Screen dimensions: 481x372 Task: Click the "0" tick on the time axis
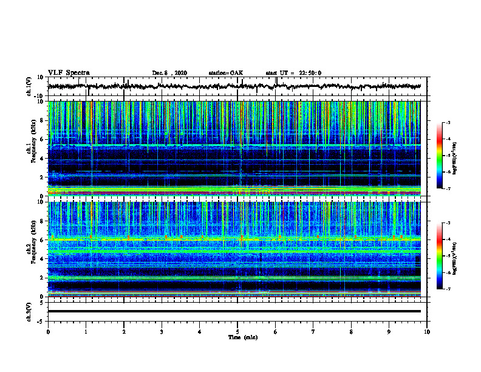48,332
